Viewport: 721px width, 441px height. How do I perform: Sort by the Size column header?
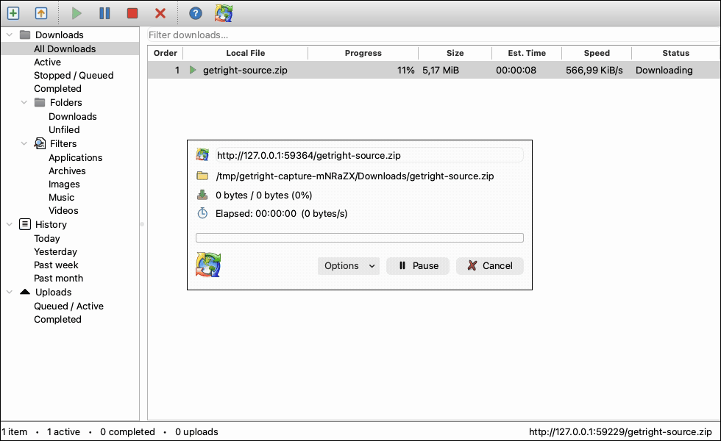455,53
